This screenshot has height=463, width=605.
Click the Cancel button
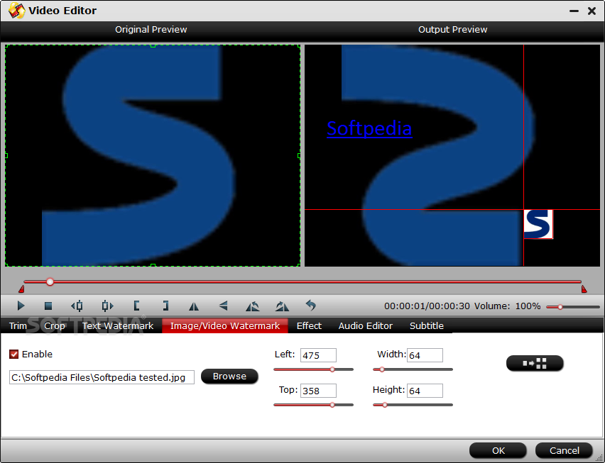pos(564,450)
